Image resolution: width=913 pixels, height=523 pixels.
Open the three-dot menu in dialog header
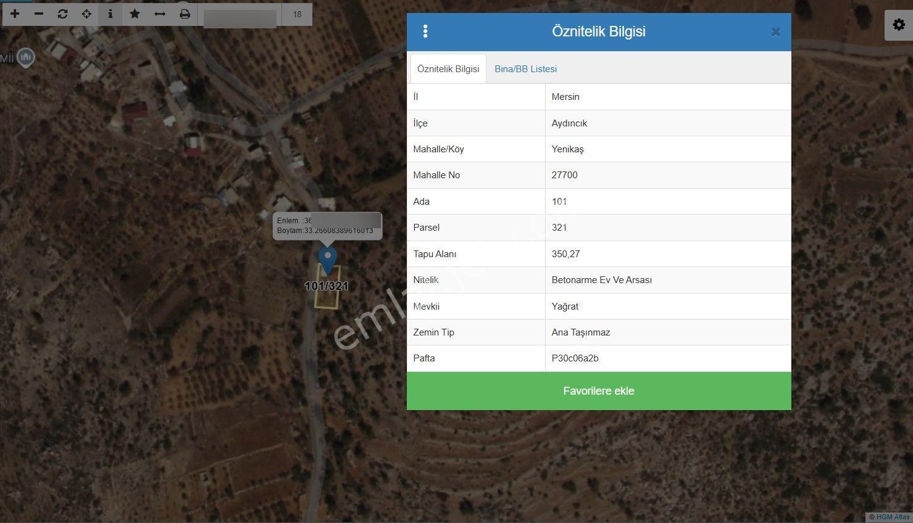click(x=425, y=31)
